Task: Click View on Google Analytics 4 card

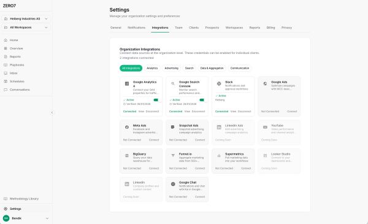Action: coord(141,112)
